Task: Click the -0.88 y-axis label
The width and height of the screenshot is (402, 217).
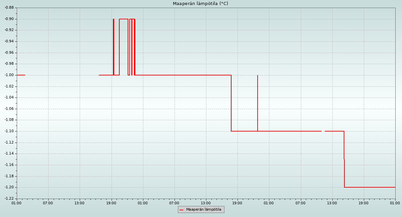Action: (x=9, y=8)
